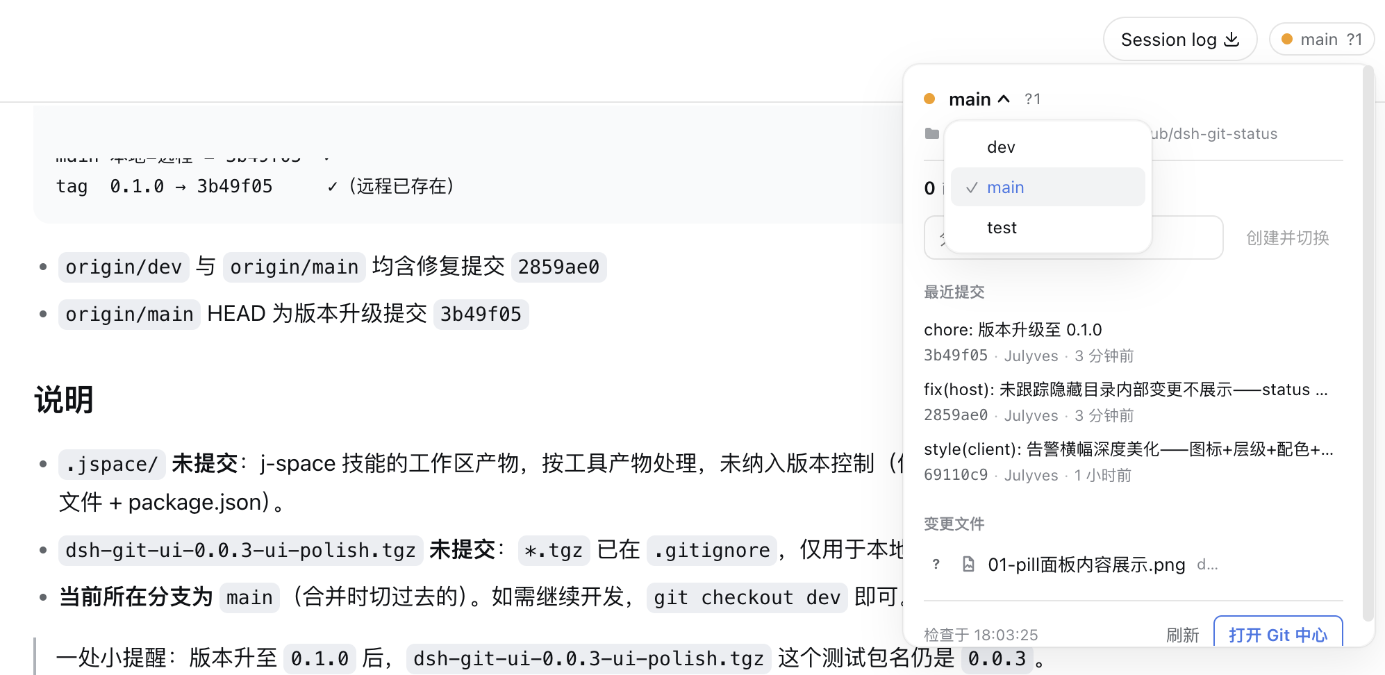Click the main branch status pill
Image resolution: width=1385 pixels, height=675 pixels.
[x=1321, y=40]
